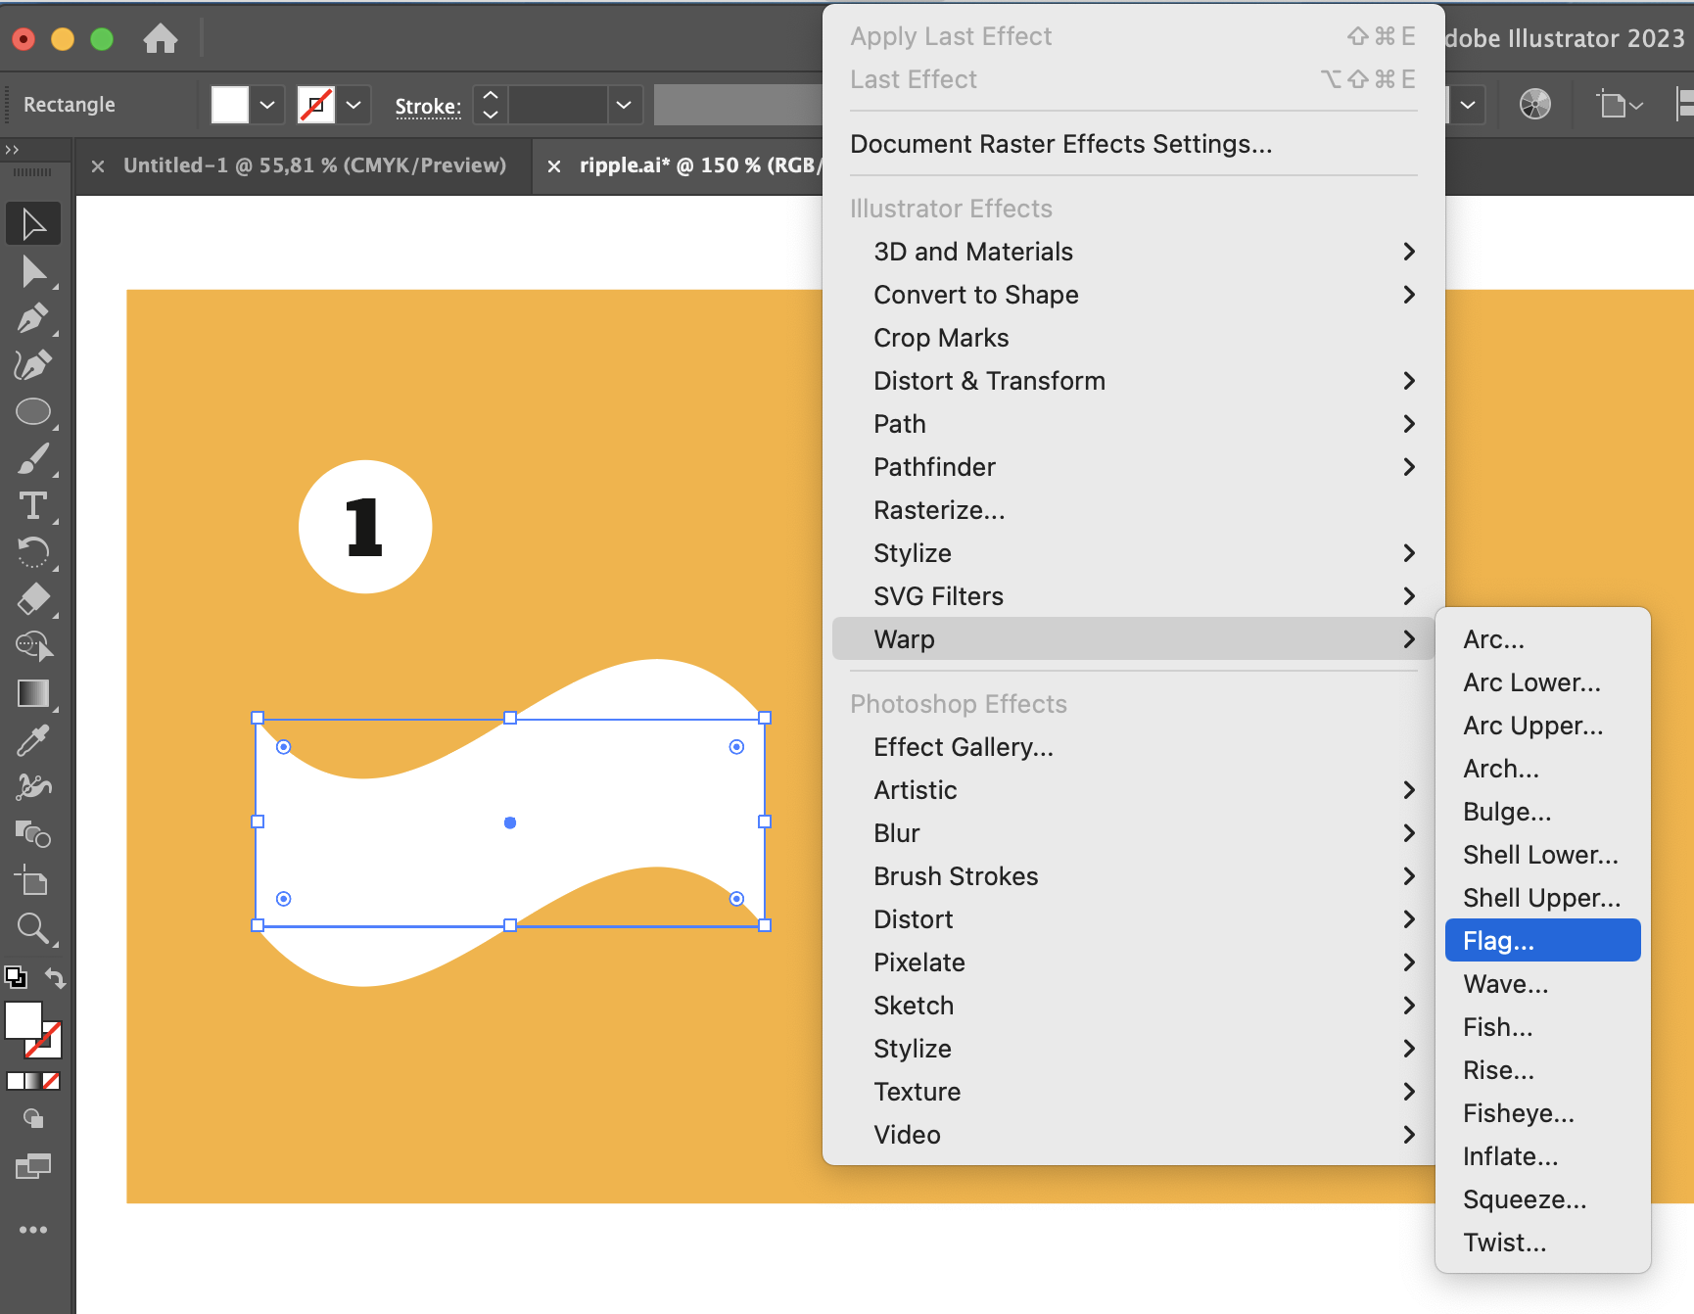Select the Type tool

coord(33,505)
